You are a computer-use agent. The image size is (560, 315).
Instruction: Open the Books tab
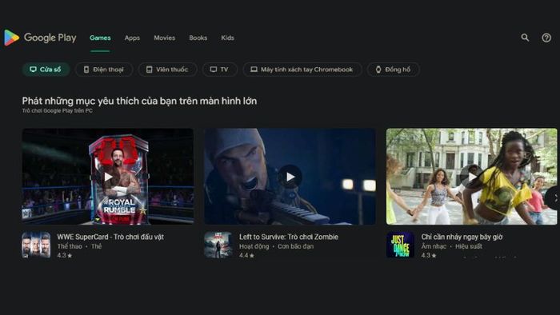tap(198, 38)
